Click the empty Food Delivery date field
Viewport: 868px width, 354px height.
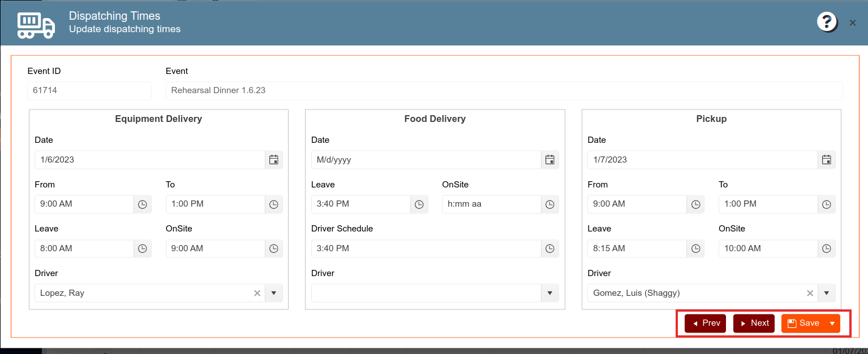coord(426,160)
